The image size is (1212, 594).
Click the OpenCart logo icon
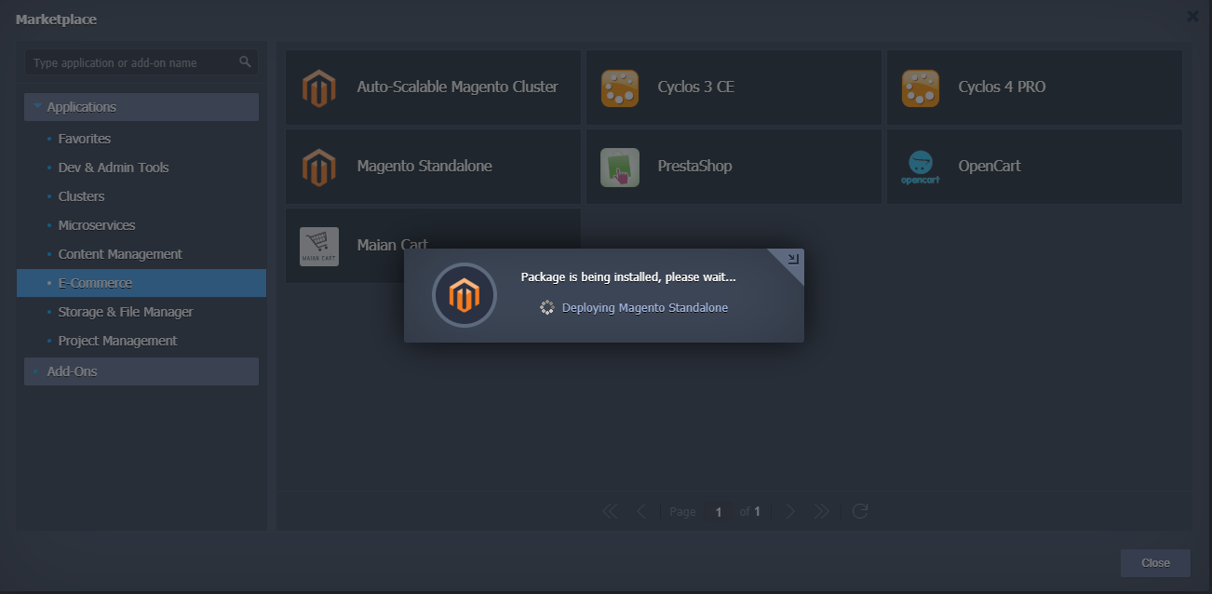pos(920,167)
